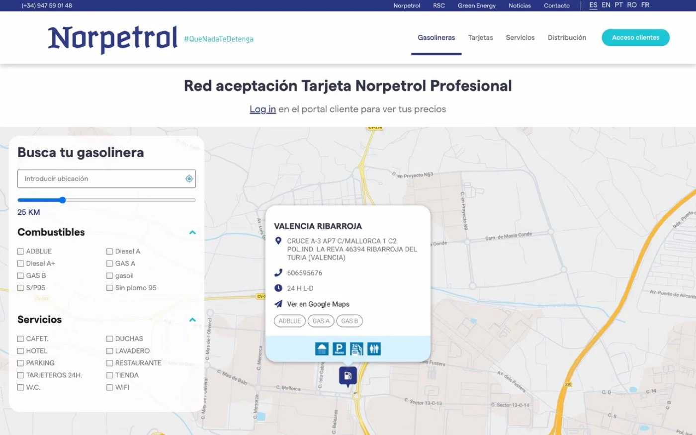The width and height of the screenshot is (696, 435).
Task: Click the showers service icon in station card
Action: [x=322, y=349]
